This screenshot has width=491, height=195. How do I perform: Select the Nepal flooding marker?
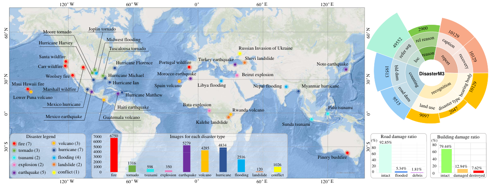tap(287, 87)
